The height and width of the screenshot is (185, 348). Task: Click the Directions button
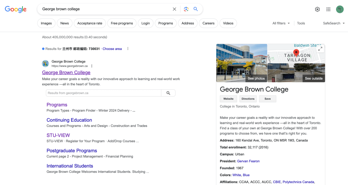(248, 99)
